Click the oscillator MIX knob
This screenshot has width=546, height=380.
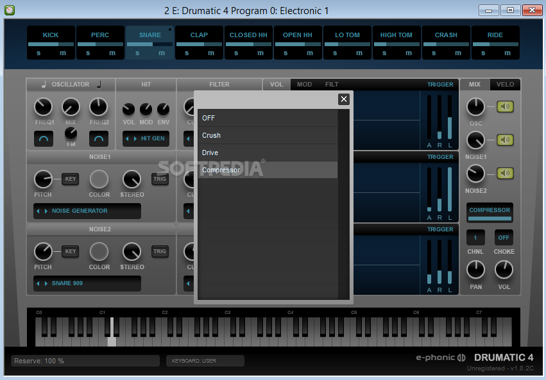71,107
